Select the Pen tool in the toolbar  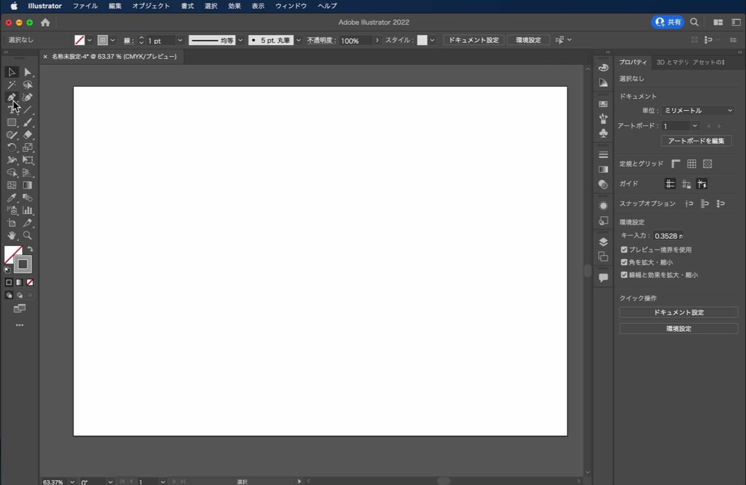pos(12,97)
